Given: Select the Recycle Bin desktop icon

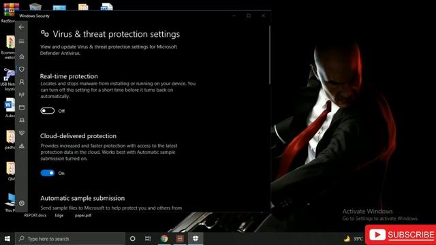Looking at the screenshot, I should click(35, 7).
